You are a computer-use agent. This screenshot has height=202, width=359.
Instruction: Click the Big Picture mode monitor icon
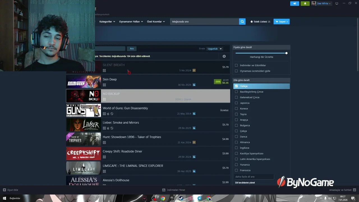pyautogui.click(x=337, y=4)
